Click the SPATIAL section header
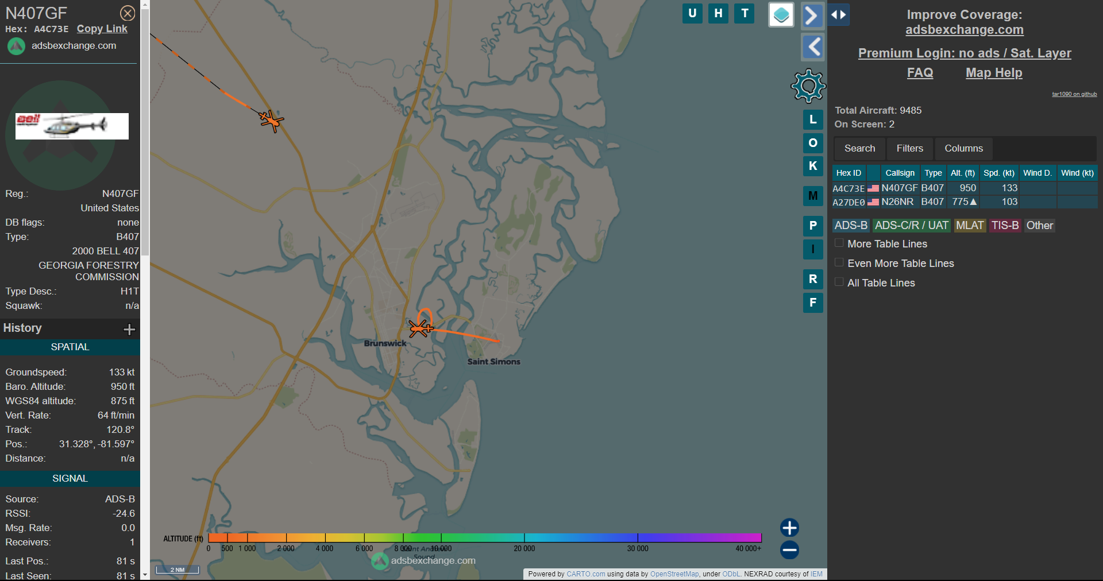The image size is (1103, 581). (x=70, y=347)
